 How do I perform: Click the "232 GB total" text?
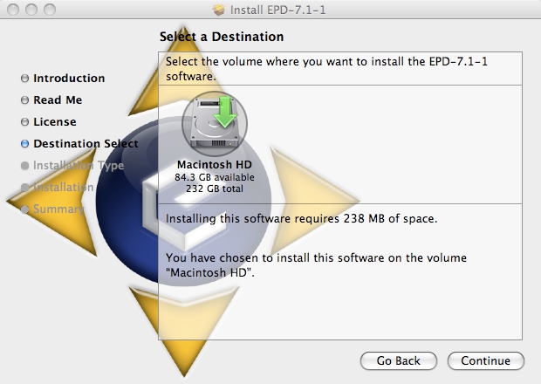coord(215,189)
